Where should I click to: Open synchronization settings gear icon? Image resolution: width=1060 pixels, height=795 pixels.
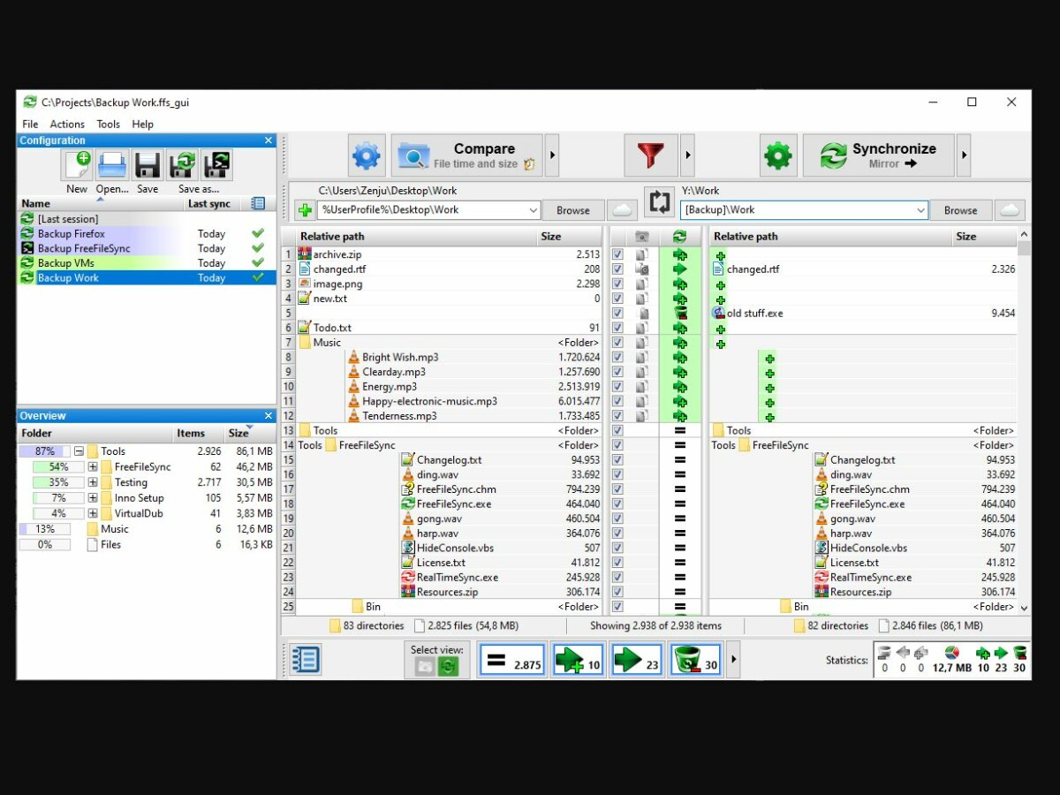point(777,155)
